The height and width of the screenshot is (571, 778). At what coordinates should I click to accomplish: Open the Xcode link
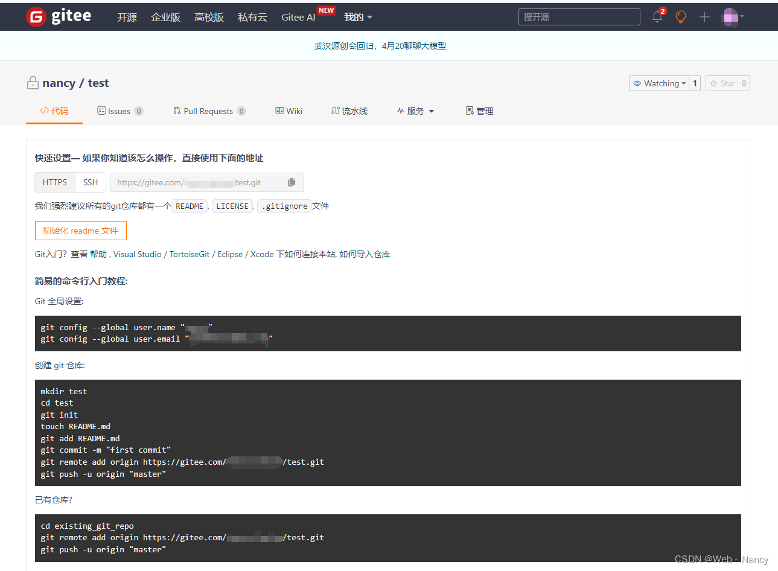tap(262, 254)
